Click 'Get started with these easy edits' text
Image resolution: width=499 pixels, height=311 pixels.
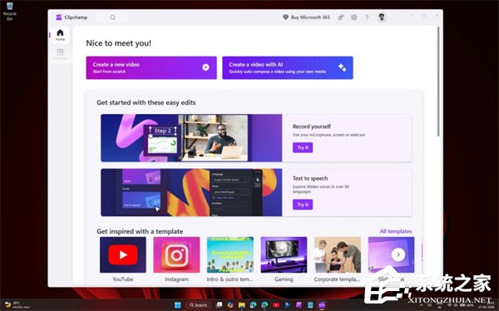coord(146,102)
